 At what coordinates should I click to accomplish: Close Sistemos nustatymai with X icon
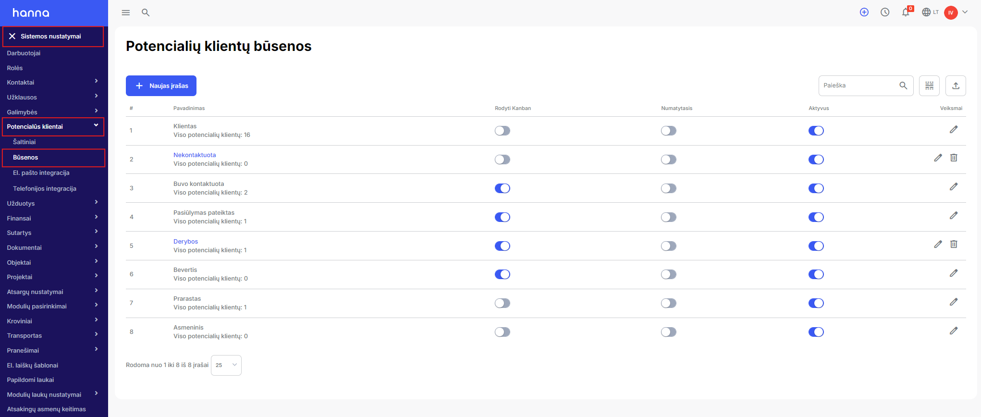[x=12, y=37]
